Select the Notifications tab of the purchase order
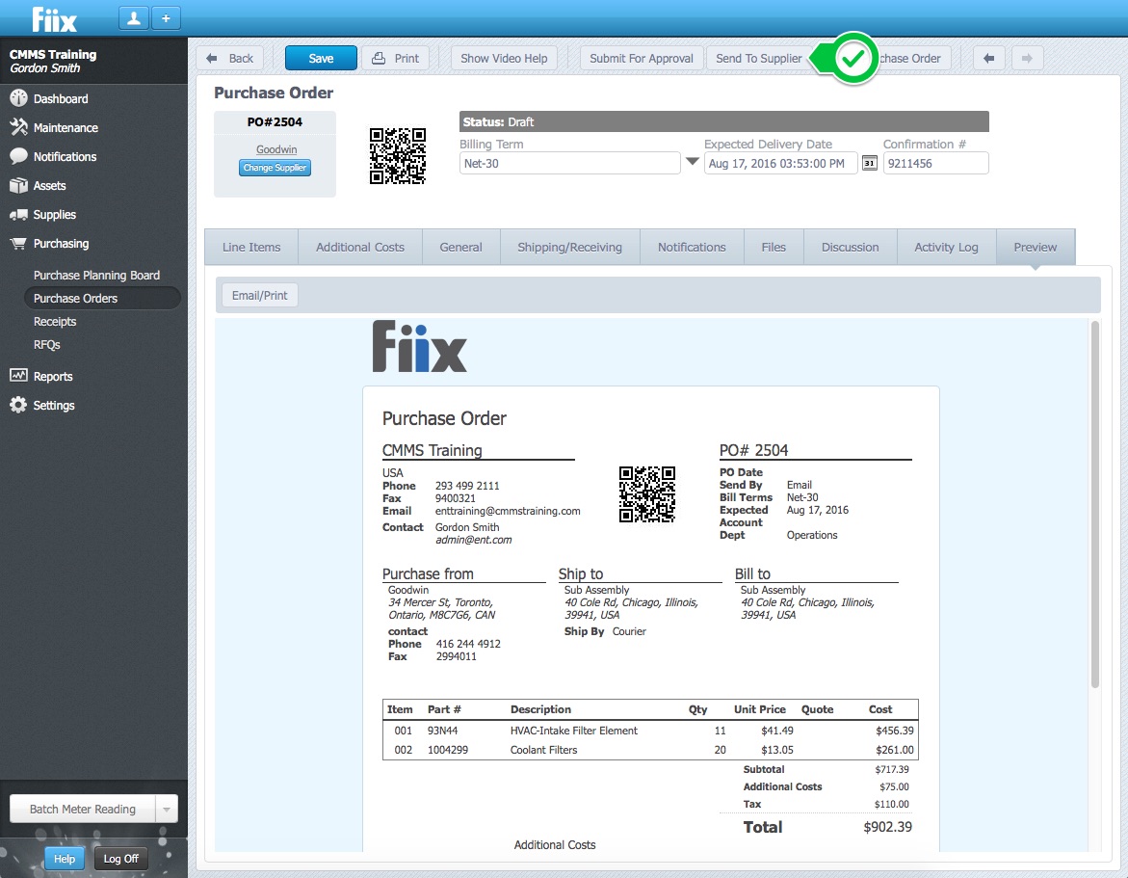This screenshot has width=1128, height=878. (692, 247)
